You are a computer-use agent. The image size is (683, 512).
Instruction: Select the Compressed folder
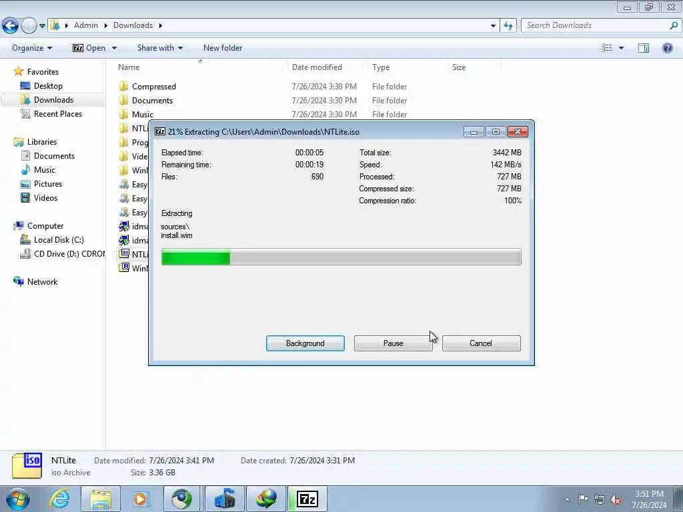tap(154, 87)
